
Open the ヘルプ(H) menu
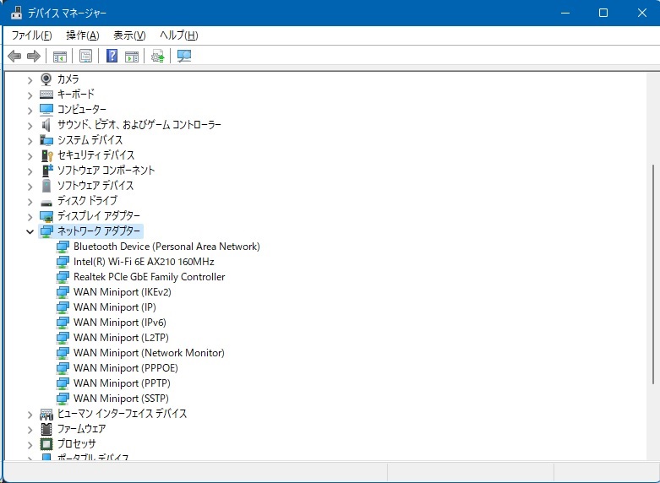(x=178, y=35)
